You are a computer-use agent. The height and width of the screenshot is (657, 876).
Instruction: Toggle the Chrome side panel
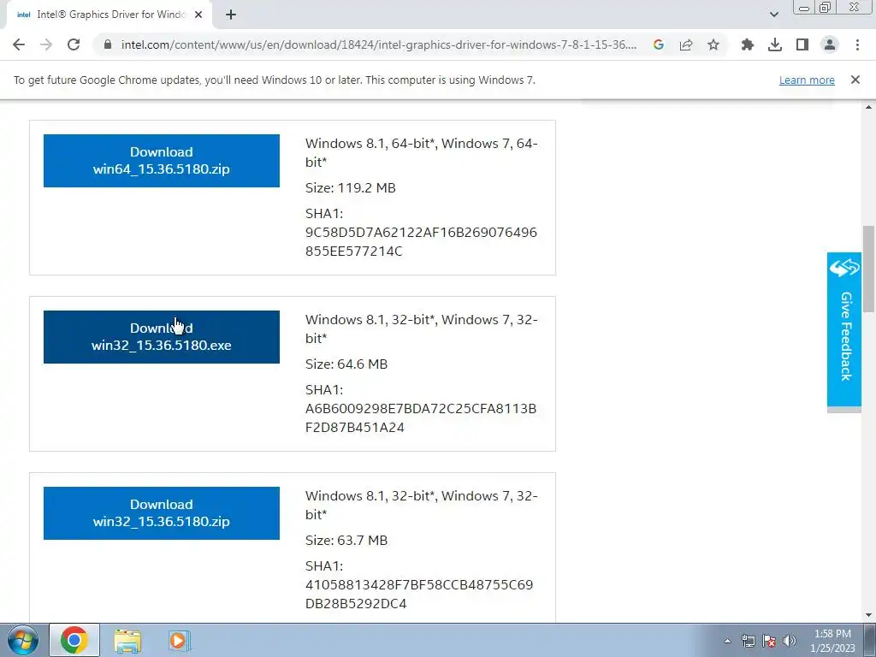pyautogui.click(x=802, y=44)
